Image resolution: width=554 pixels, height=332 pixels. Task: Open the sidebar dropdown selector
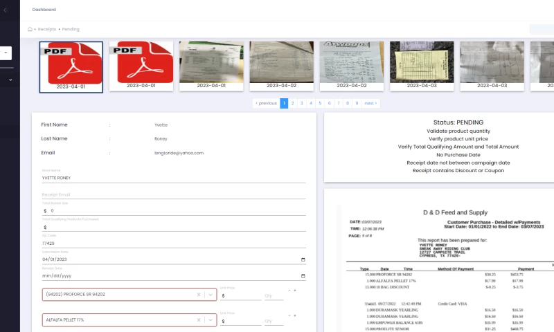point(6,53)
